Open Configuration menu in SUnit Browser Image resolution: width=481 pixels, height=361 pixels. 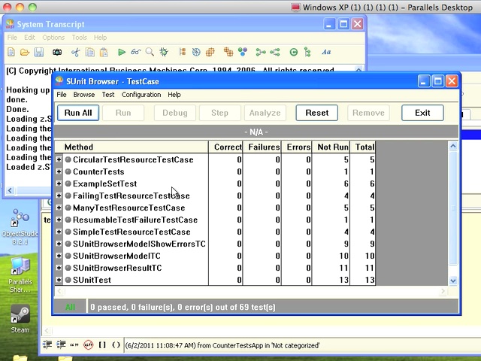[x=141, y=95]
